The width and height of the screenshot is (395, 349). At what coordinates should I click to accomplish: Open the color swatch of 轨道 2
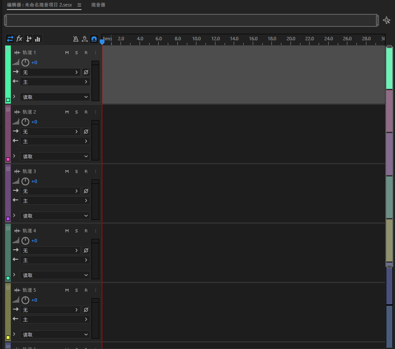pos(8,160)
